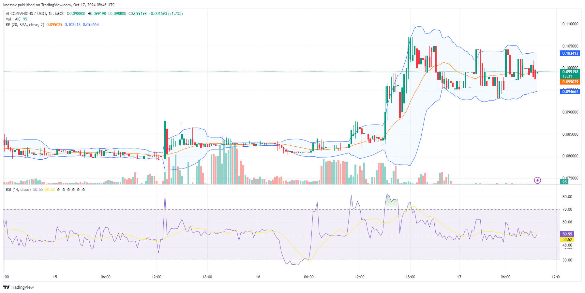
Task: Click the date label 16 on time axis
Action: (258, 277)
